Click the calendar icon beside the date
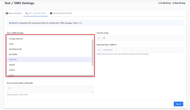This screenshot has width=190, height=110. [173, 3]
